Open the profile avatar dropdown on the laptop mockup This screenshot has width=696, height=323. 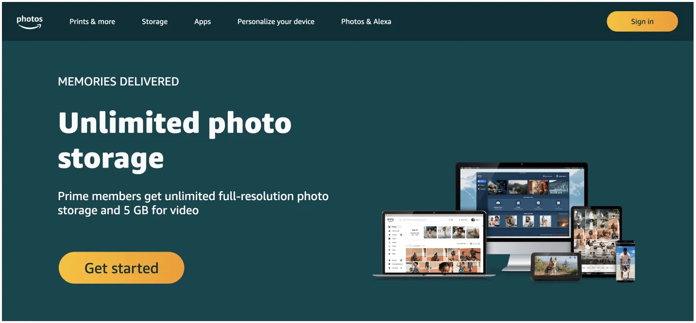point(474,219)
